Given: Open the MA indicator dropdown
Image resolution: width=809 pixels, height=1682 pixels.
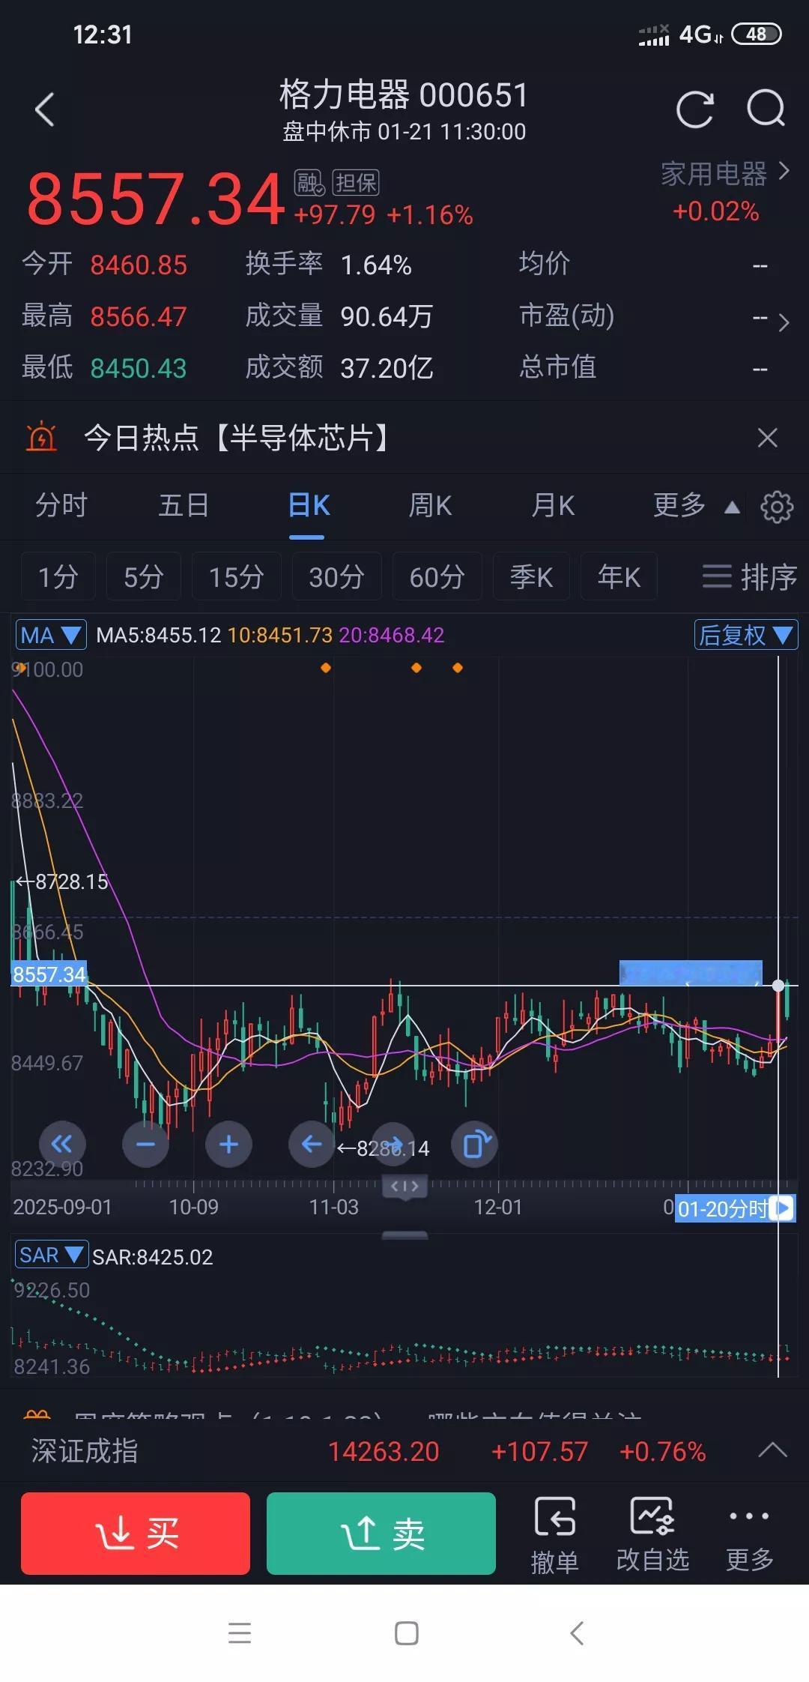Looking at the screenshot, I should coord(50,635).
